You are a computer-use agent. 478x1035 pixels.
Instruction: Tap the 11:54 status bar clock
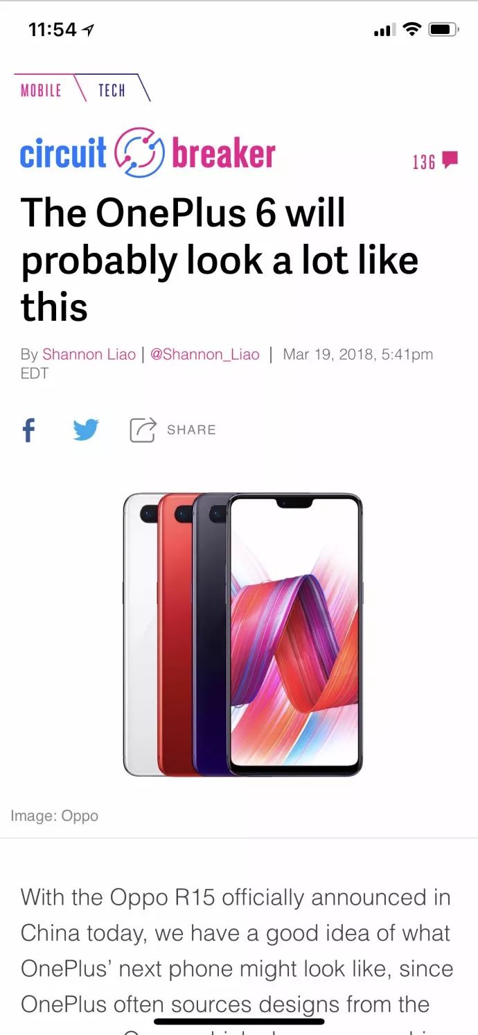(x=52, y=30)
